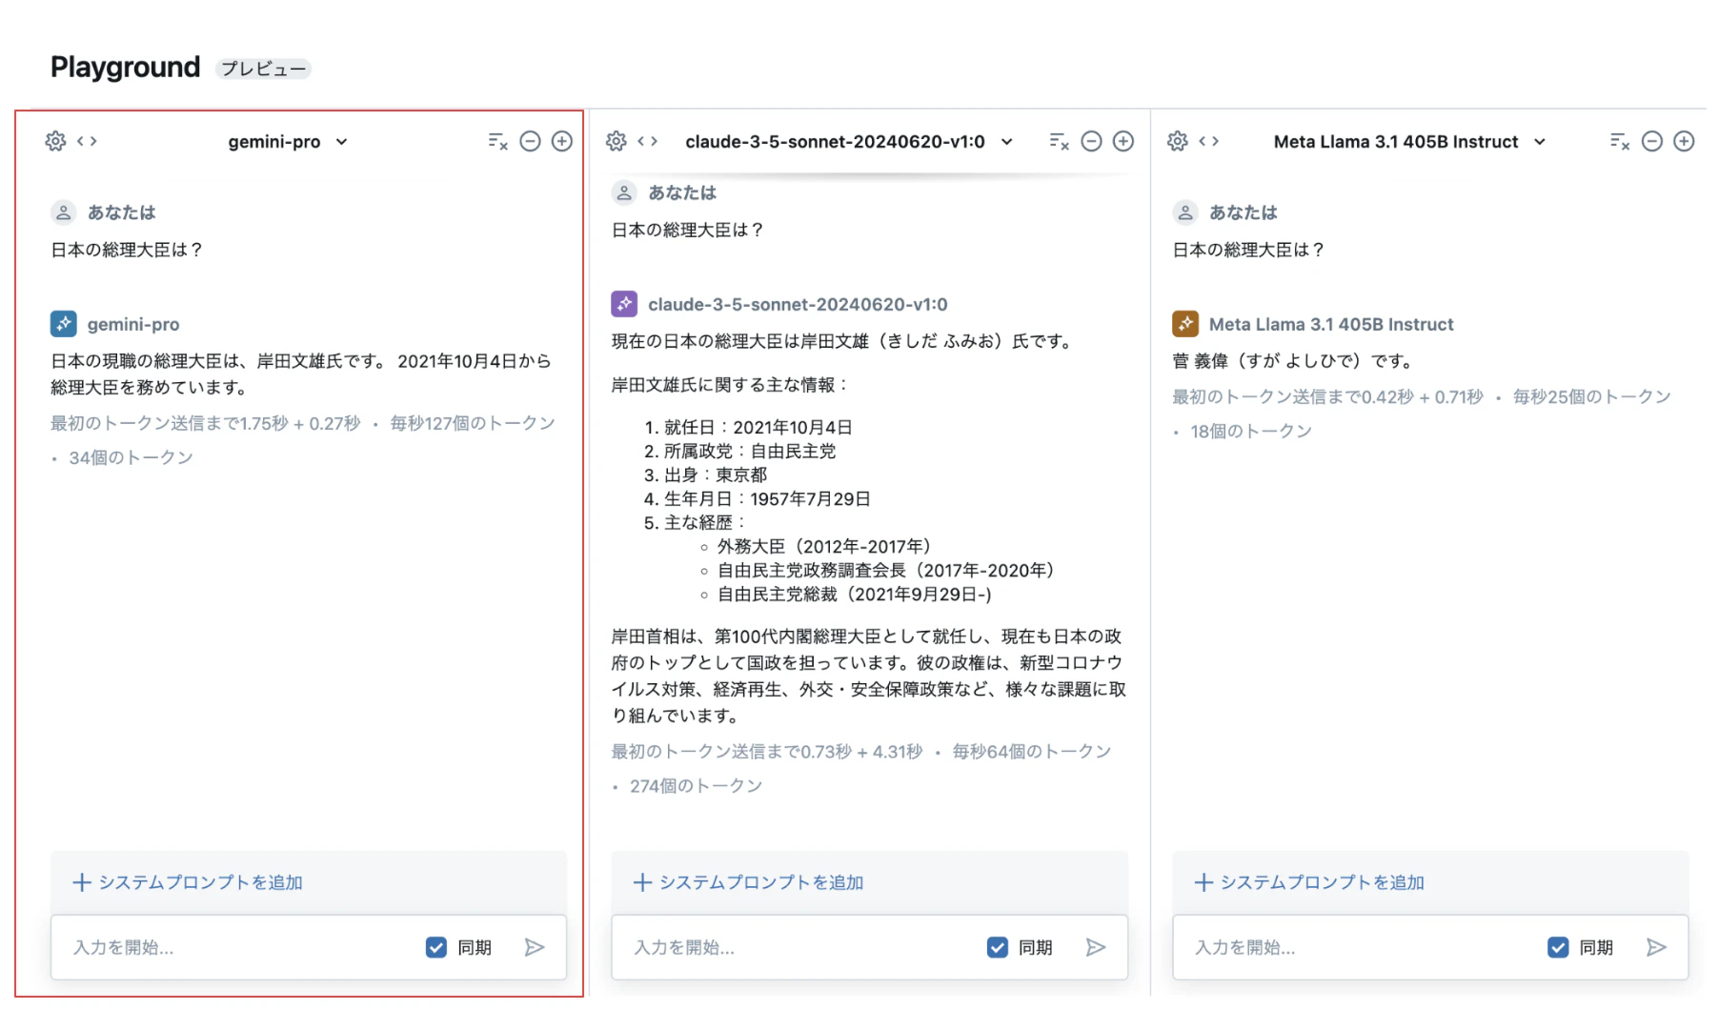Show code view in gemini-pro panel
1719x1010 pixels.
pyautogui.click(x=87, y=141)
